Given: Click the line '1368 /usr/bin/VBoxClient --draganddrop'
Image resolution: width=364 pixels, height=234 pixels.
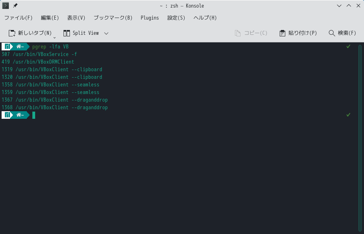Looking at the screenshot, I should (x=55, y=107).
